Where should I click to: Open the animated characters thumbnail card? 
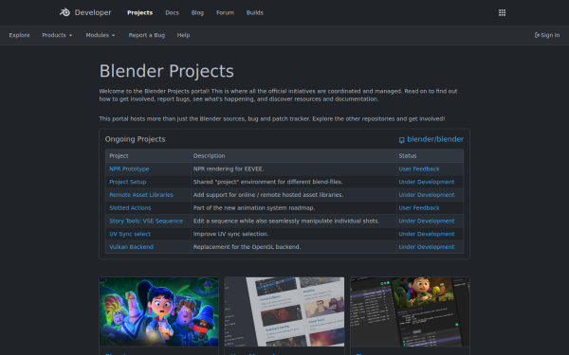pos(159,311)
